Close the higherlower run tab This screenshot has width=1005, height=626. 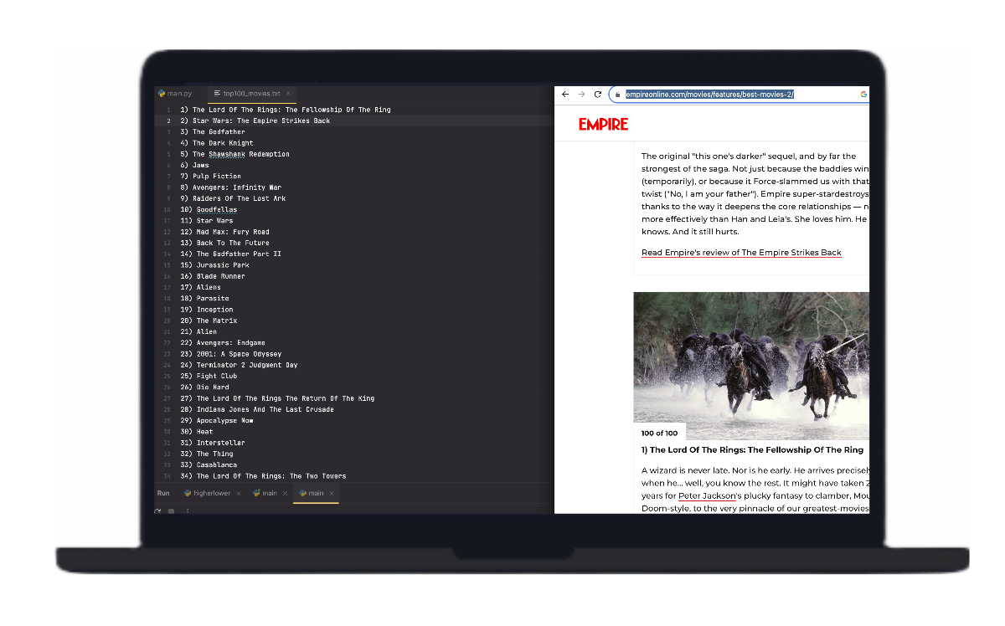point(239,494)
